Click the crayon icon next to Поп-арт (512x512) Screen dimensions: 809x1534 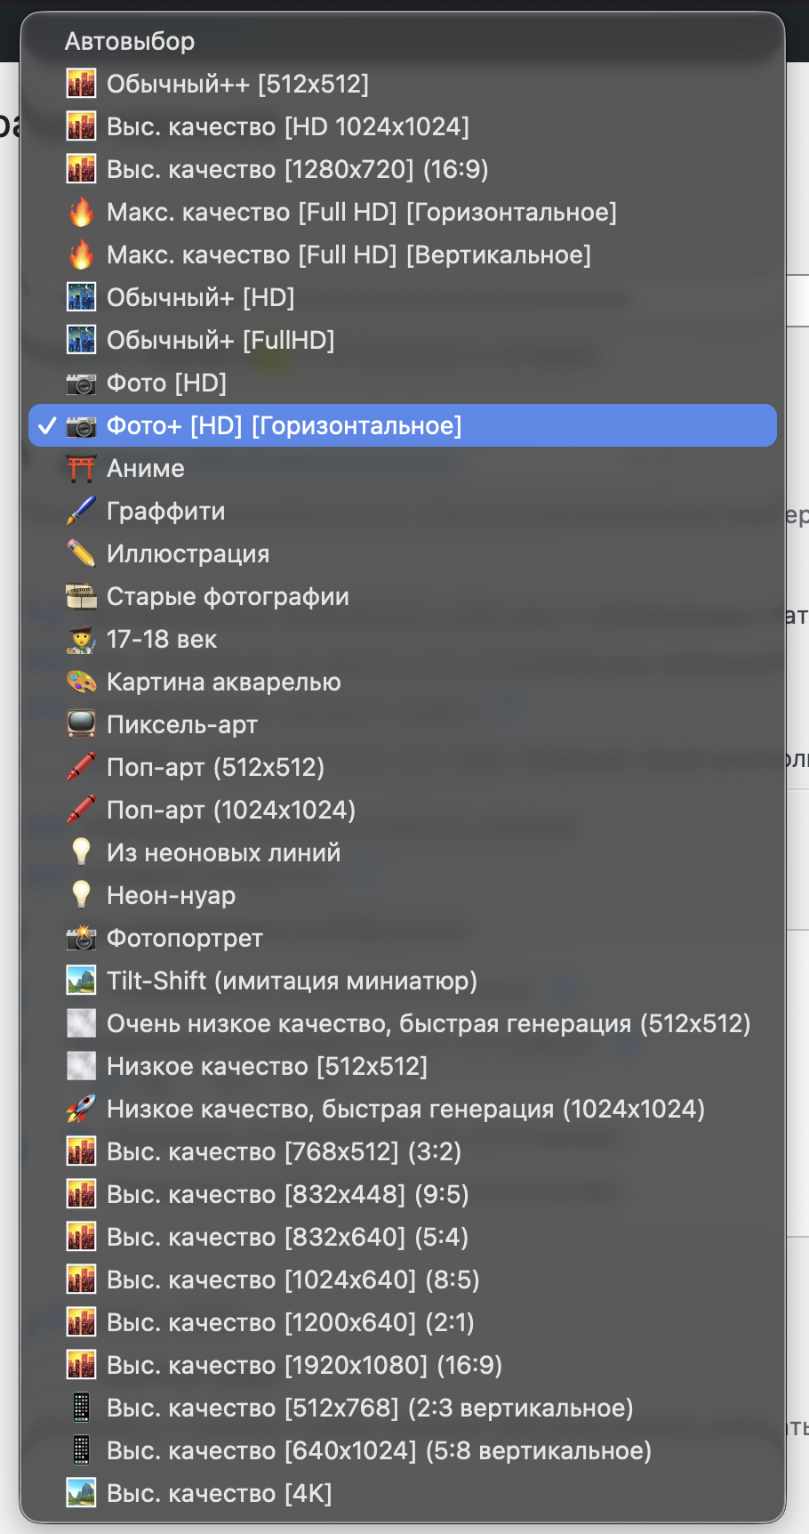(x=82, y=767)
